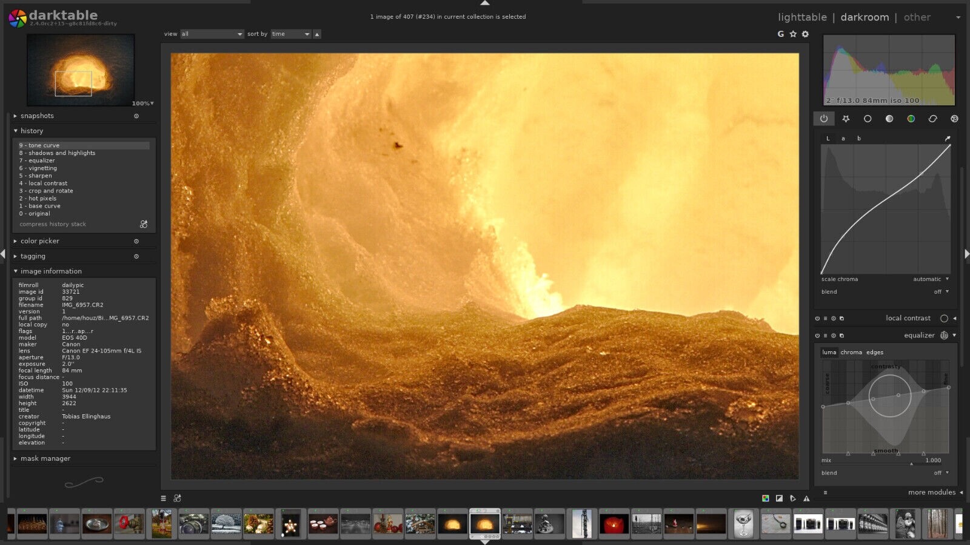Expand the mask manager panel
970x545 pixels.
tap(46, 458)
